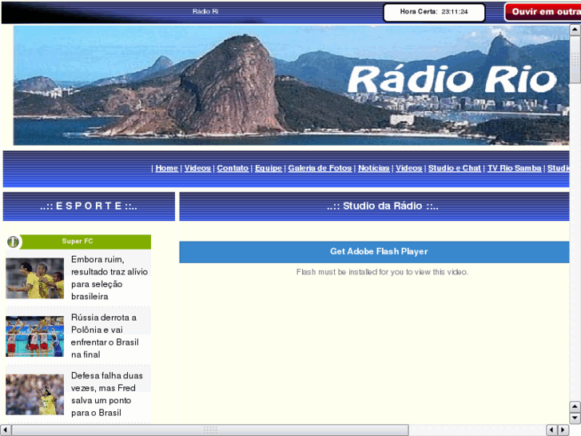Open the Rádio Rio banner image
The height and width of the screenshot is (436, 581).
pos(291,85)
